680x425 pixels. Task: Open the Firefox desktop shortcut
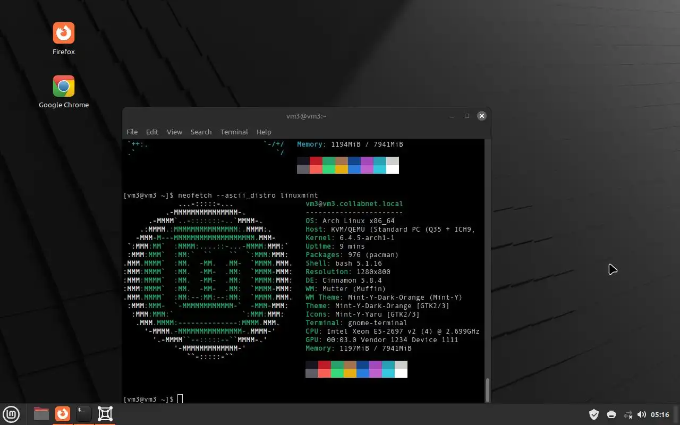[x=64, y=39]
